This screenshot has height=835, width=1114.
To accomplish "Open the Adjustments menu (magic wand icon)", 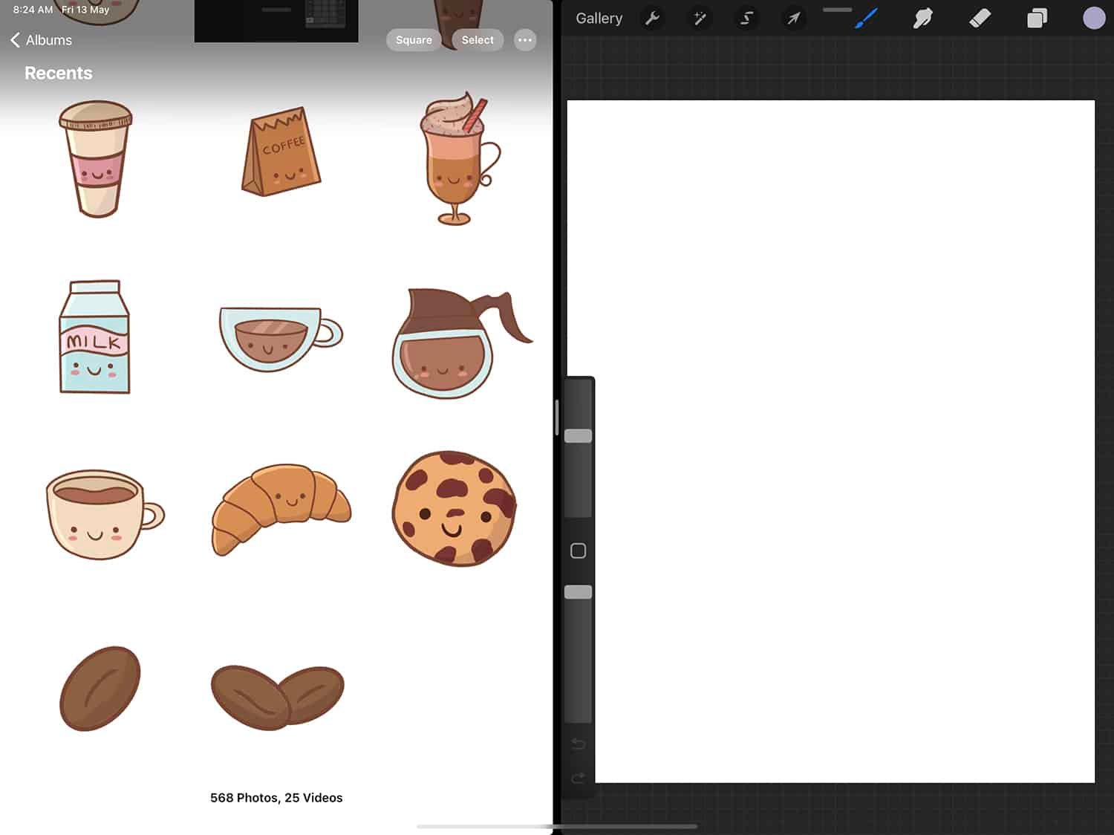I will point(700,18).
